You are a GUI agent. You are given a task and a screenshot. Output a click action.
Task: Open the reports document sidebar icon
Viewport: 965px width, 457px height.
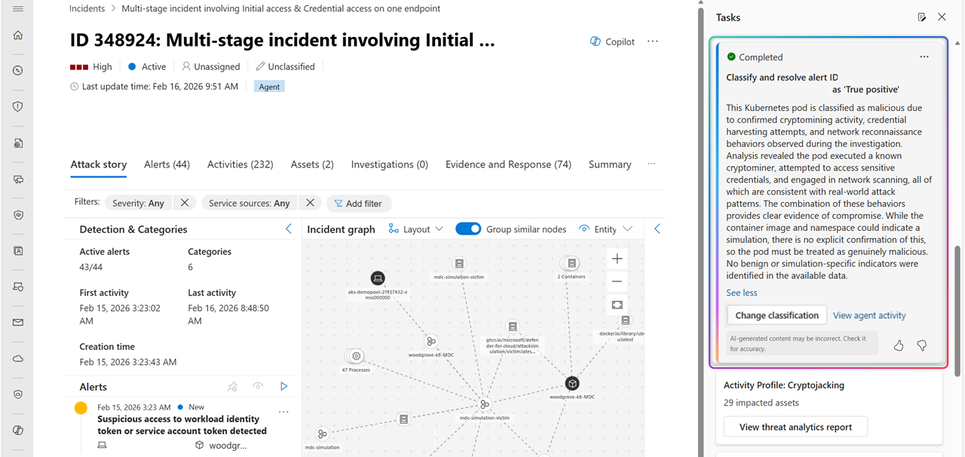click(x=18, y=143)
